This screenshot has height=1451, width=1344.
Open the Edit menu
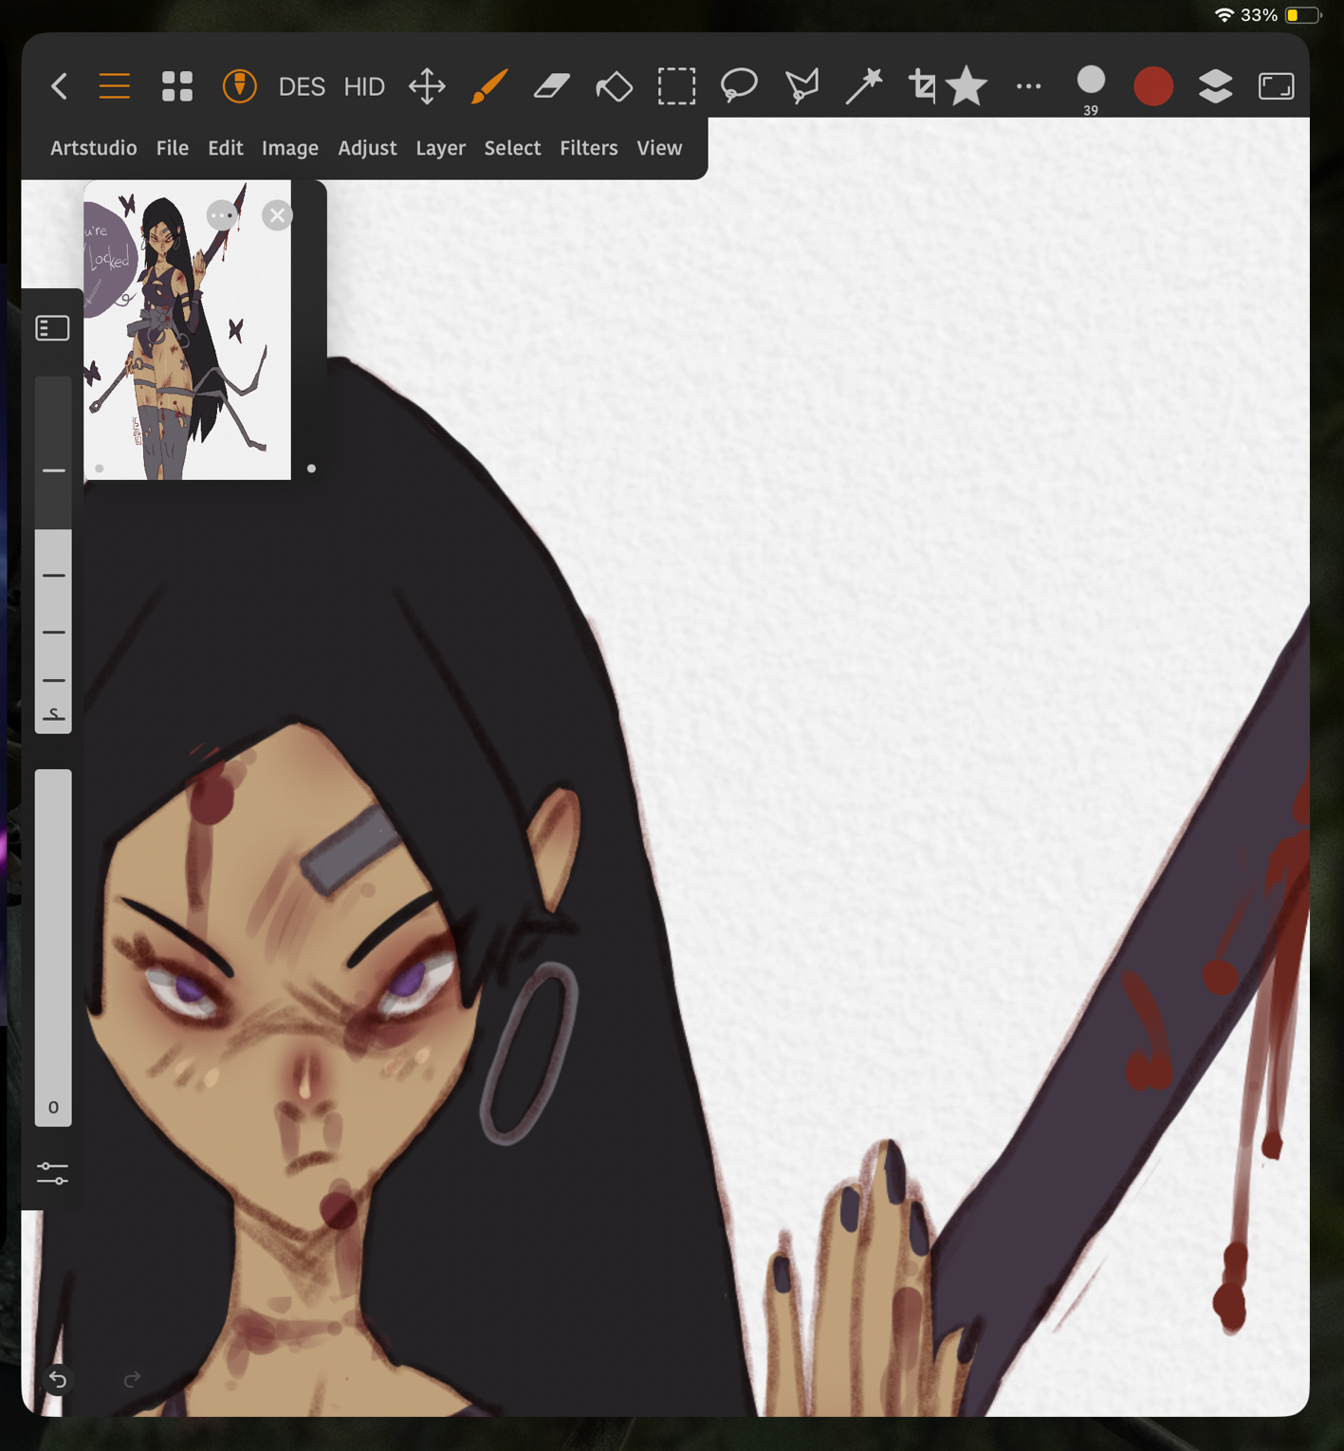[226, 148]
